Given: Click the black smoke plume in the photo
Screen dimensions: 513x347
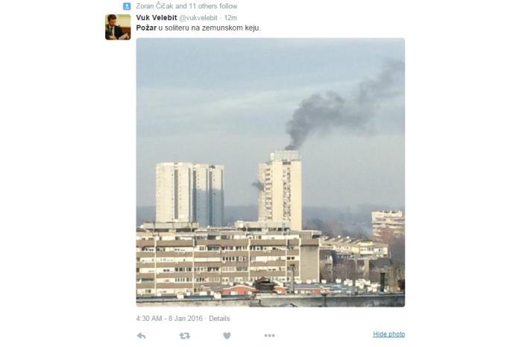Looking at the screenshot, I should pyautogui.click(x=340, y=108).
